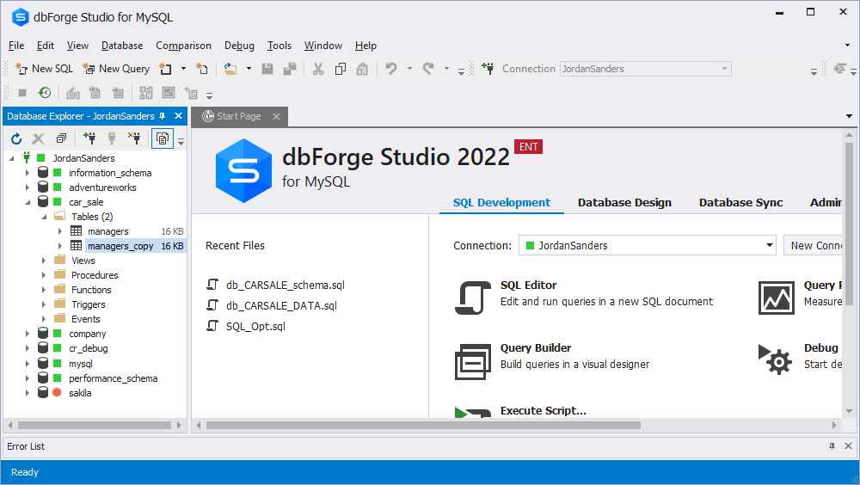Click the New Query toolbar button
This screenshot has width=860, height=485.
tap(116, 69)
